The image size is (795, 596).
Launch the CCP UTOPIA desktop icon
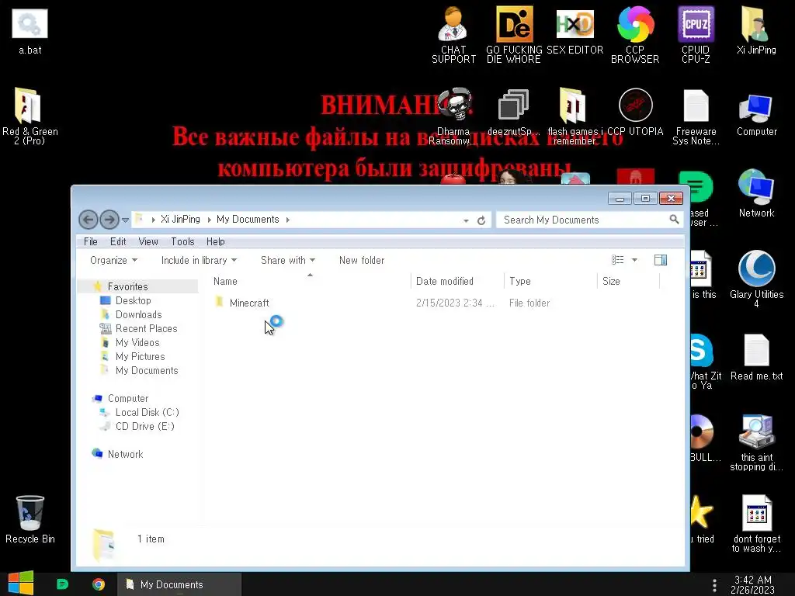[x=635, y=113]
